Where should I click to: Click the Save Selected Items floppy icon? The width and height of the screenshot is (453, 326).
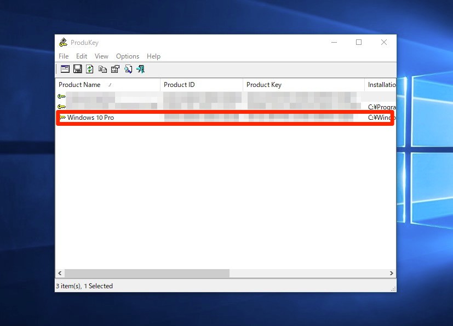[78, 69]
